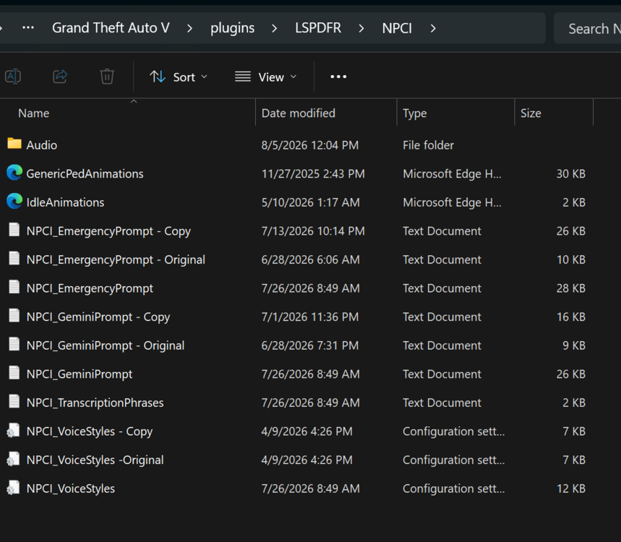The height and width of the screenshot is (542, 621).
Task: Select the IdleAnimations Edge file icon
Action: (14, 201)
